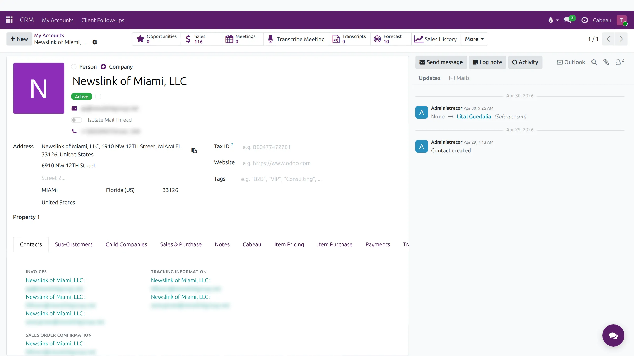Open Forecast target stat button
The image size is (634, 356).
(391, 39)
